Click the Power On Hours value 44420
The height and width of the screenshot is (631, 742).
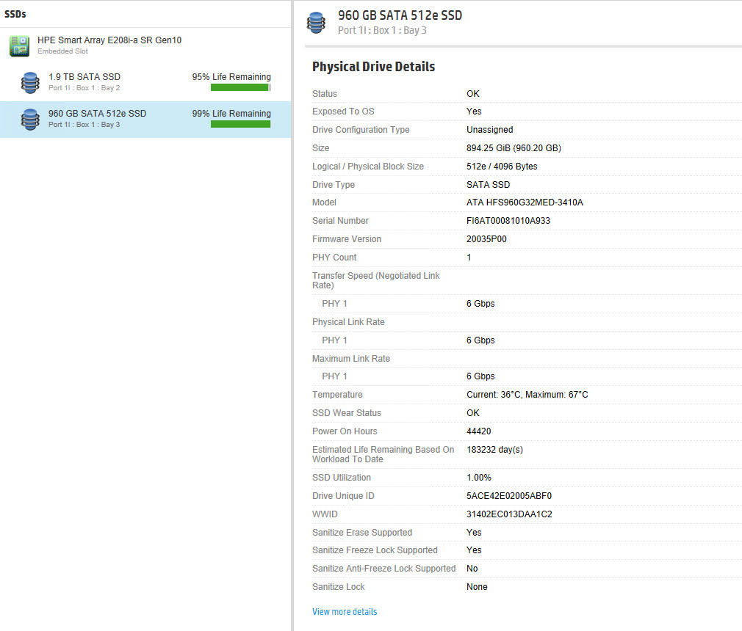click(479, 431)
